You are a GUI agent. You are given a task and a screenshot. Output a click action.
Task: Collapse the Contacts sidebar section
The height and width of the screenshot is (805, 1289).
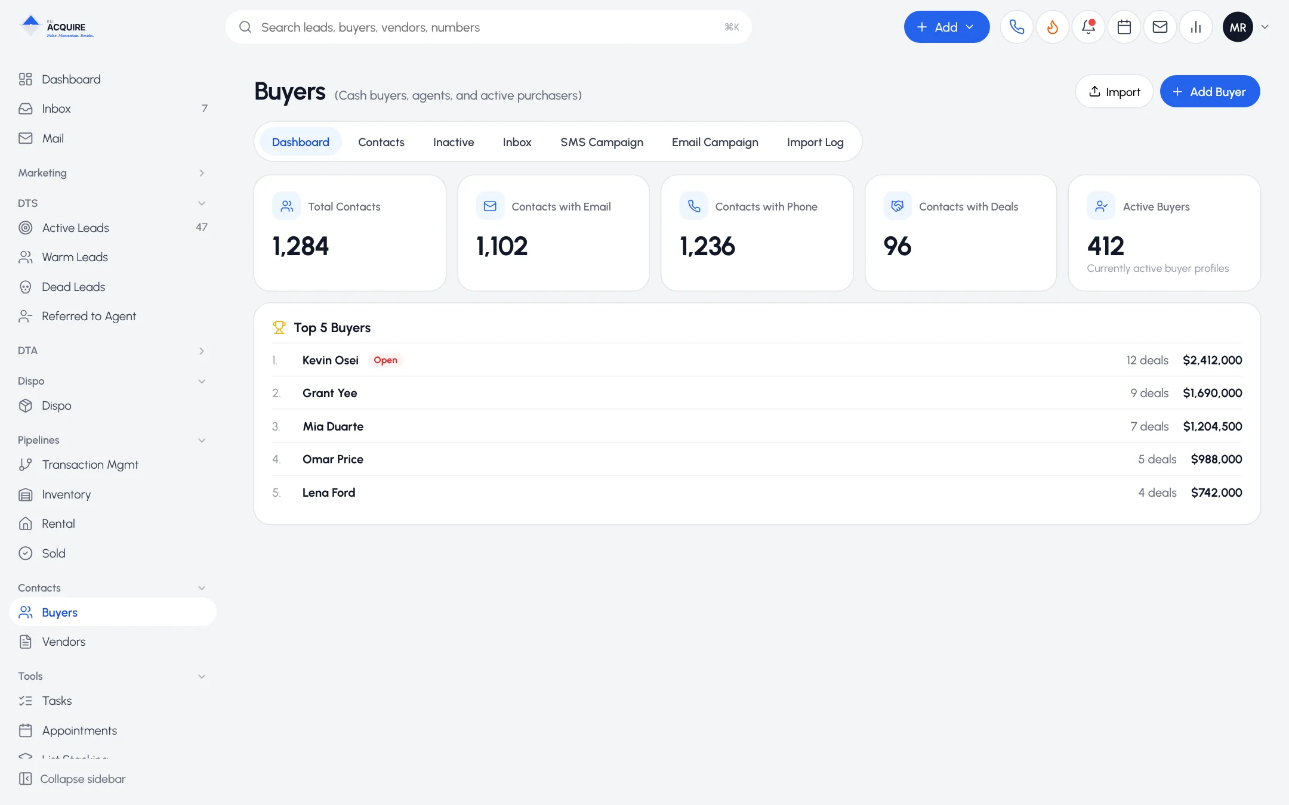[112, 588]
